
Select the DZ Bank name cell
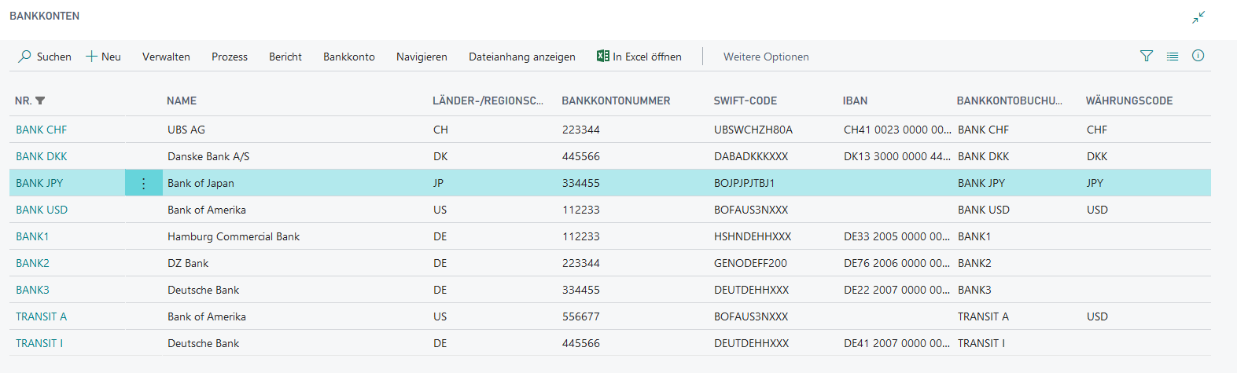pyautogui.click(x=188, y=263)
